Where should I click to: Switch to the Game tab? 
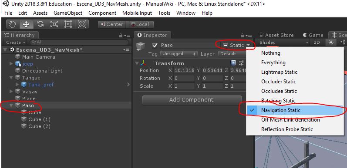click(x=313, y=35)
